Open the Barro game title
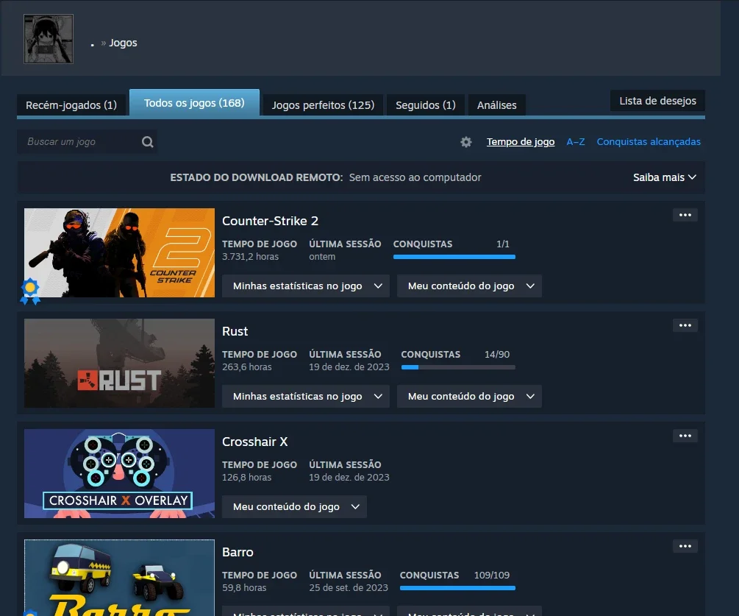The image size is (739, 616). (x=238, y=552)
